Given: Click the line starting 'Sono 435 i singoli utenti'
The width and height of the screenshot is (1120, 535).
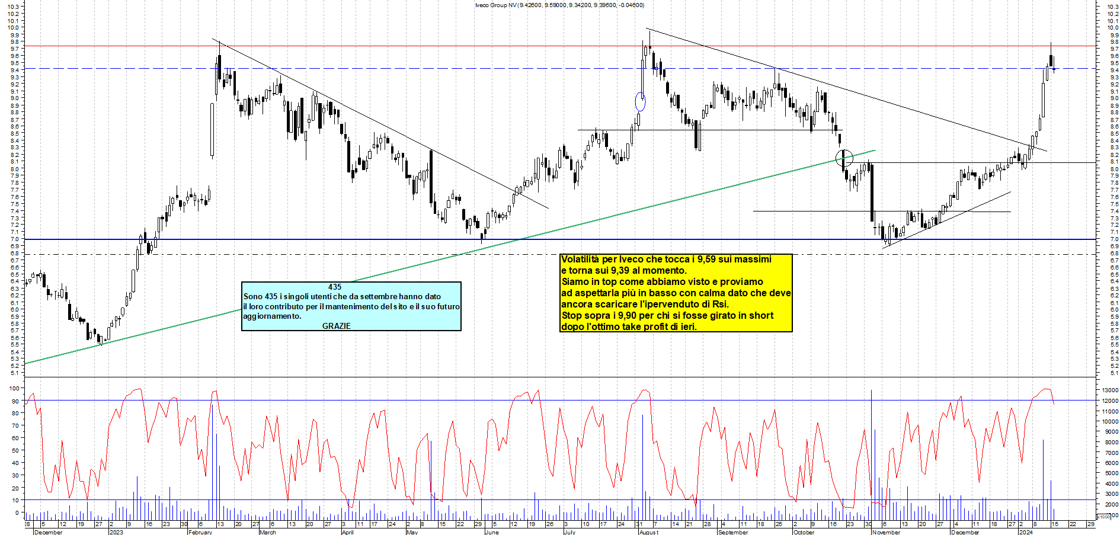Looking at the screenshot, I should pyautogui.click(x=342, y=296).
